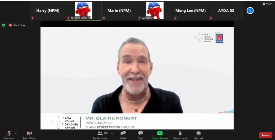Select the Meng Lee (NPM) tile
This screenshot has width=275, height=140.
click(190, 11)
